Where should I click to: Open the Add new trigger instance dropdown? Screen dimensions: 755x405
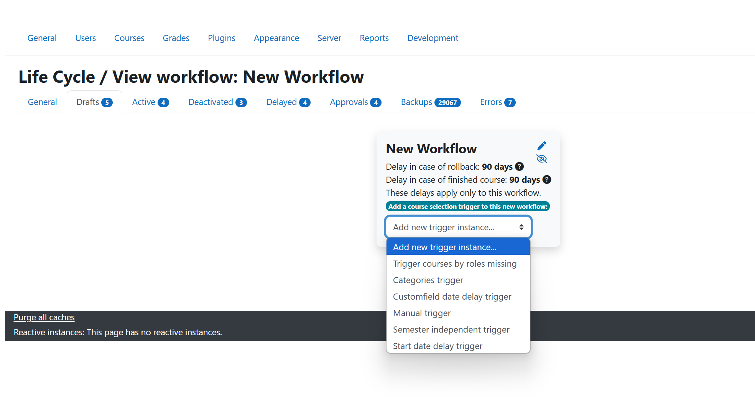click(x=458, y=227)
